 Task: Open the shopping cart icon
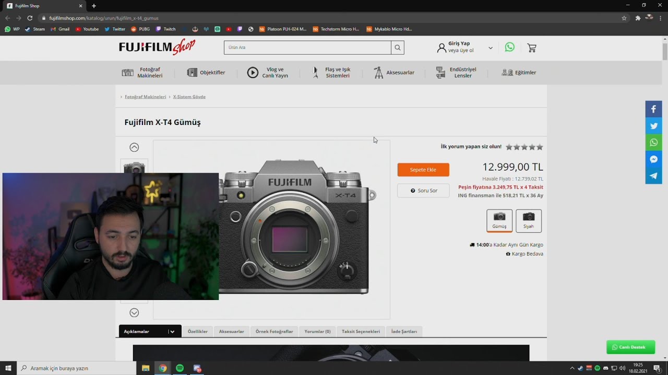(x=532, y=48)
